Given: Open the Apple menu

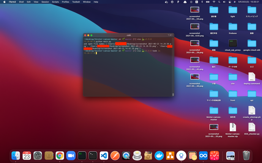Looking at the screenshot, I should (x=4, y=2).
